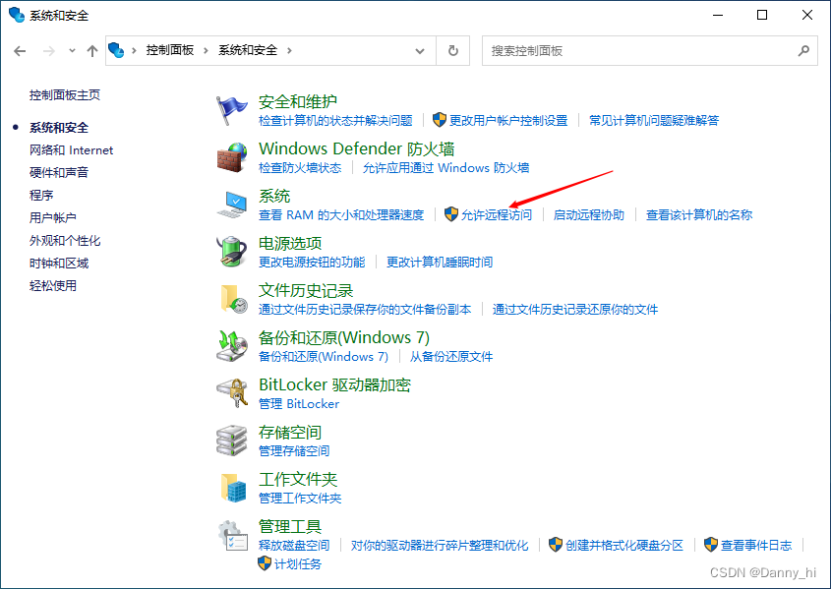831x589 pixels.
Task: Open the Windows Defender 防火墙 heading
Action: [356, 148]
